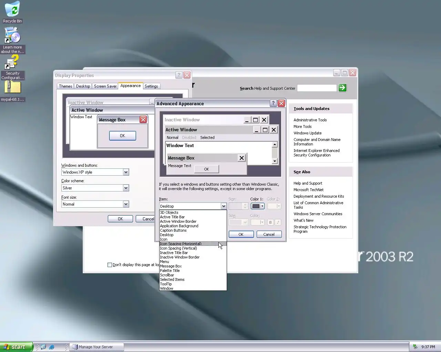Choose 'Application Background' list entry

click(x=193, y=226)
